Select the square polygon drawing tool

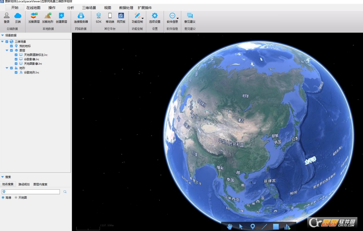click(x=276, y=227)
